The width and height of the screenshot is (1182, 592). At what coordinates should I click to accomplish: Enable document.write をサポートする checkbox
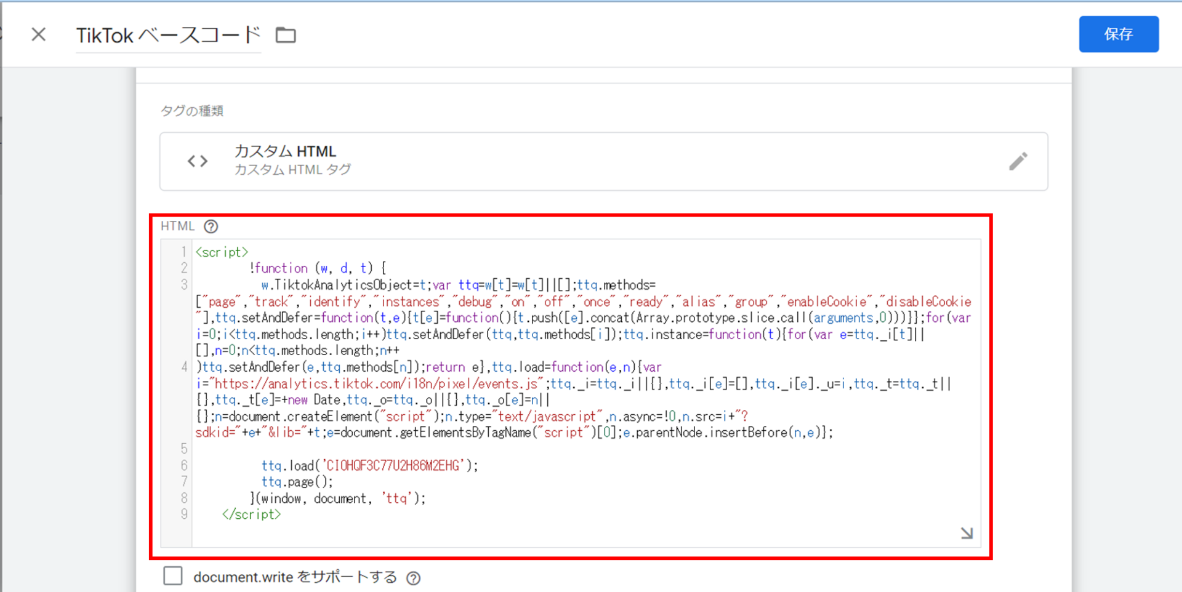tap(173, 576)
